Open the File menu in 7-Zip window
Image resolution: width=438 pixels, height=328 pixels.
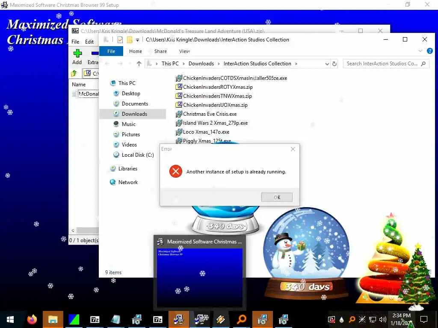pyautogui.click(x=75, y=42)
